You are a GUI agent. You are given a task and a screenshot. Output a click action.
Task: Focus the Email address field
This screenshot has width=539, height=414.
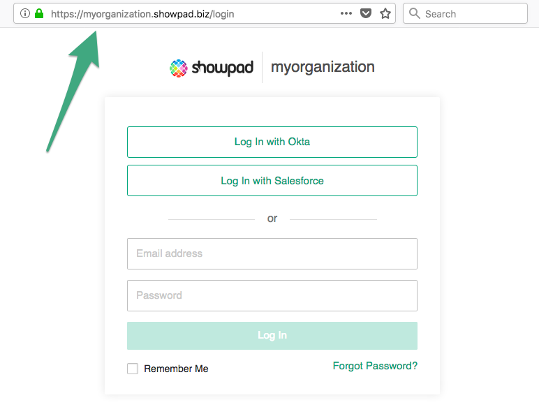[x=272, y=253]
